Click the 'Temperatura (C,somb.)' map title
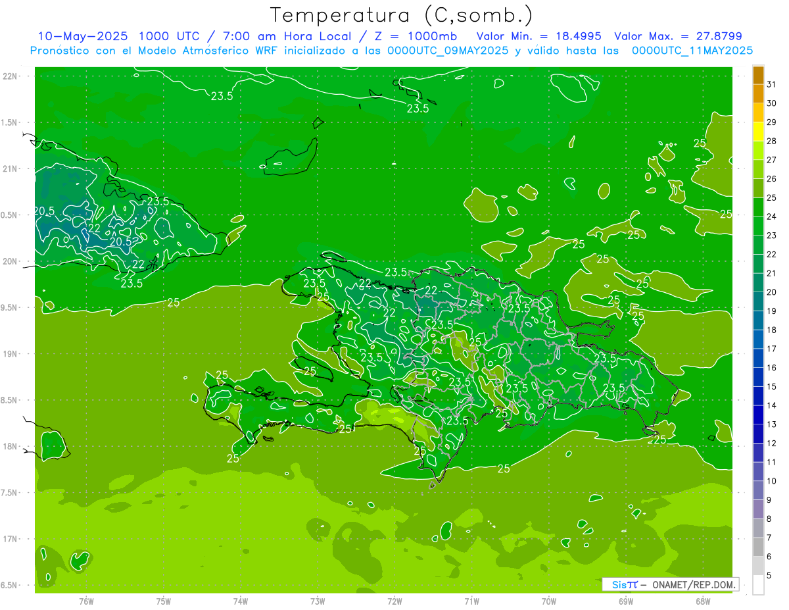 point(401,15)
